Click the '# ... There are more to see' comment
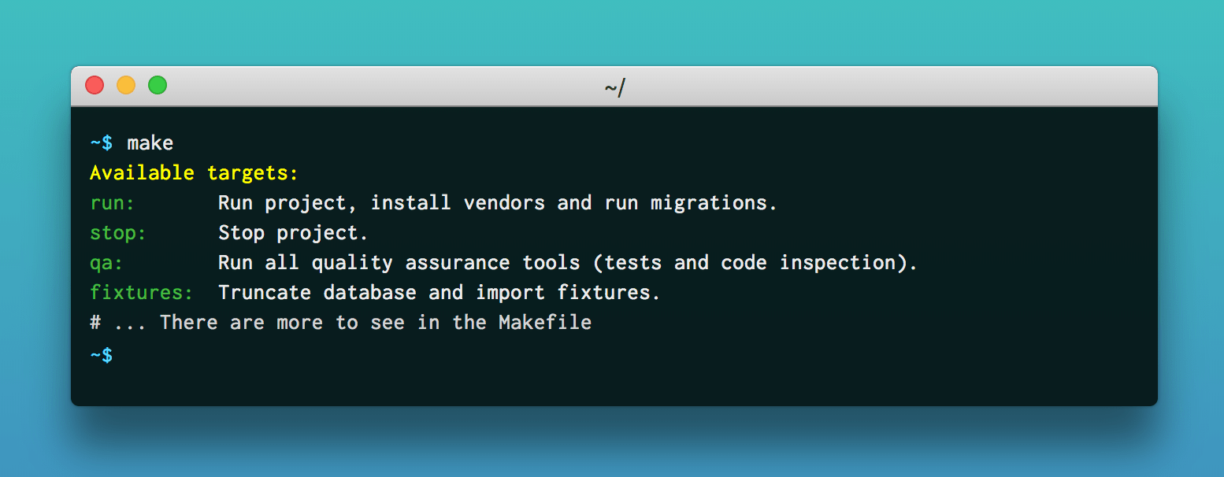The height and width of the screenshot is (477, 1224). point(340,323)
